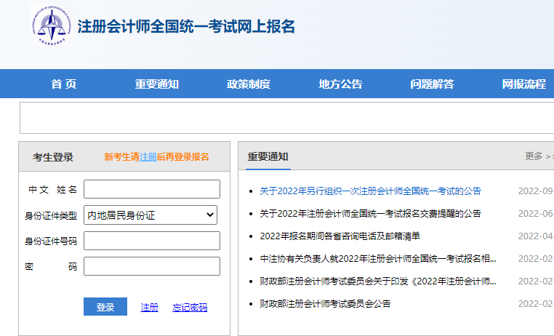Open 2022年报名期间各省咨询电话及邮箱清单

(x=340, y=236)
